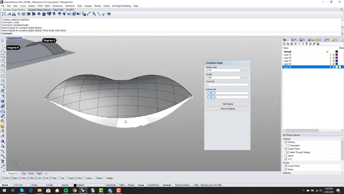Switch to the Top viewport tab
The width and height of the screenshot is (344, 194).
[x=24, y=174]
